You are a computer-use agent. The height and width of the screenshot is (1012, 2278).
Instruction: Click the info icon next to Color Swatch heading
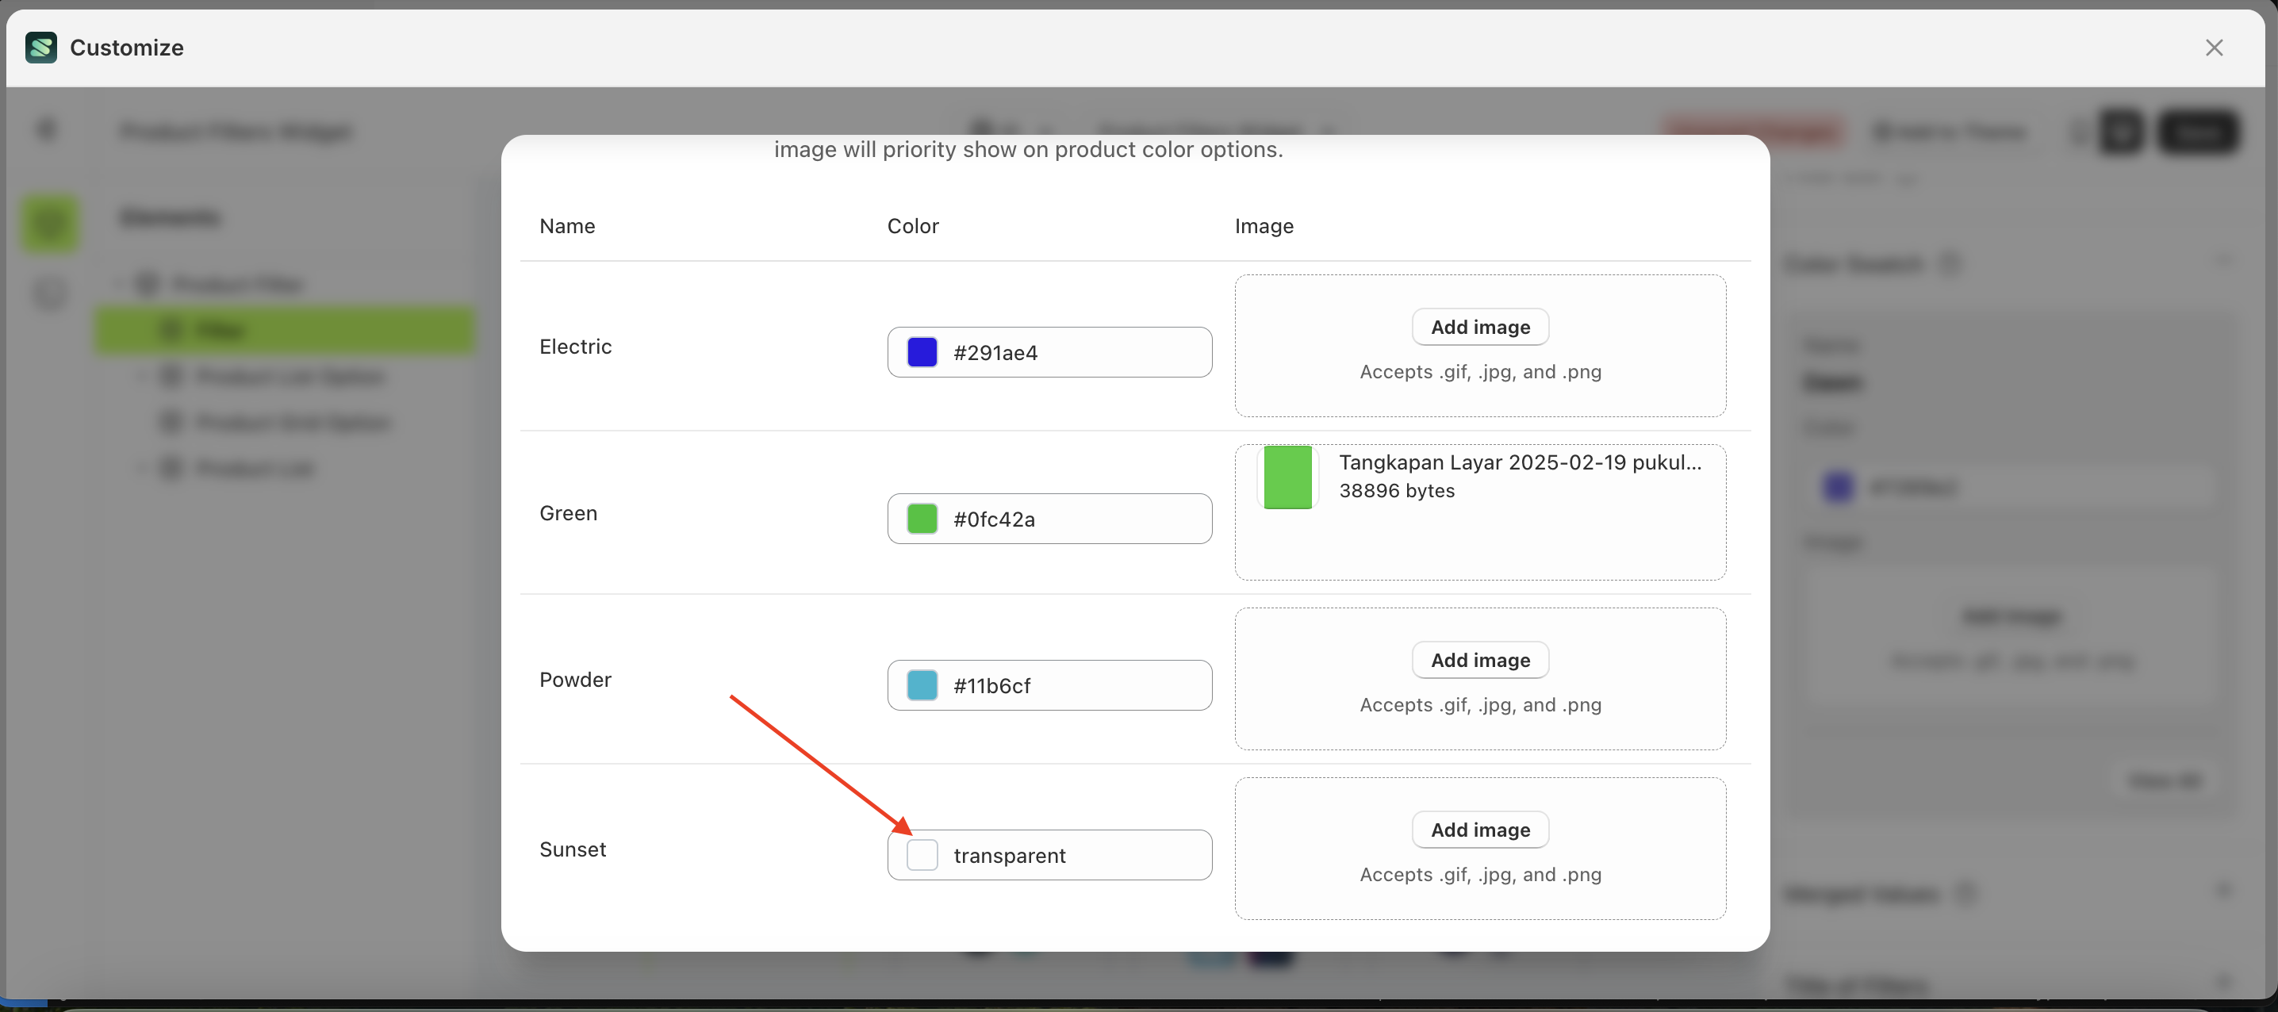(x=1953, y=263)
